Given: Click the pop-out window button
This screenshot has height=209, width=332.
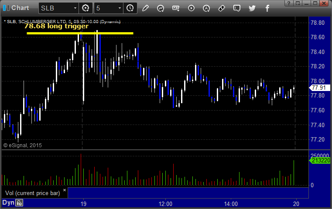Looking at the screenshot, I should (x=298, y=3).
